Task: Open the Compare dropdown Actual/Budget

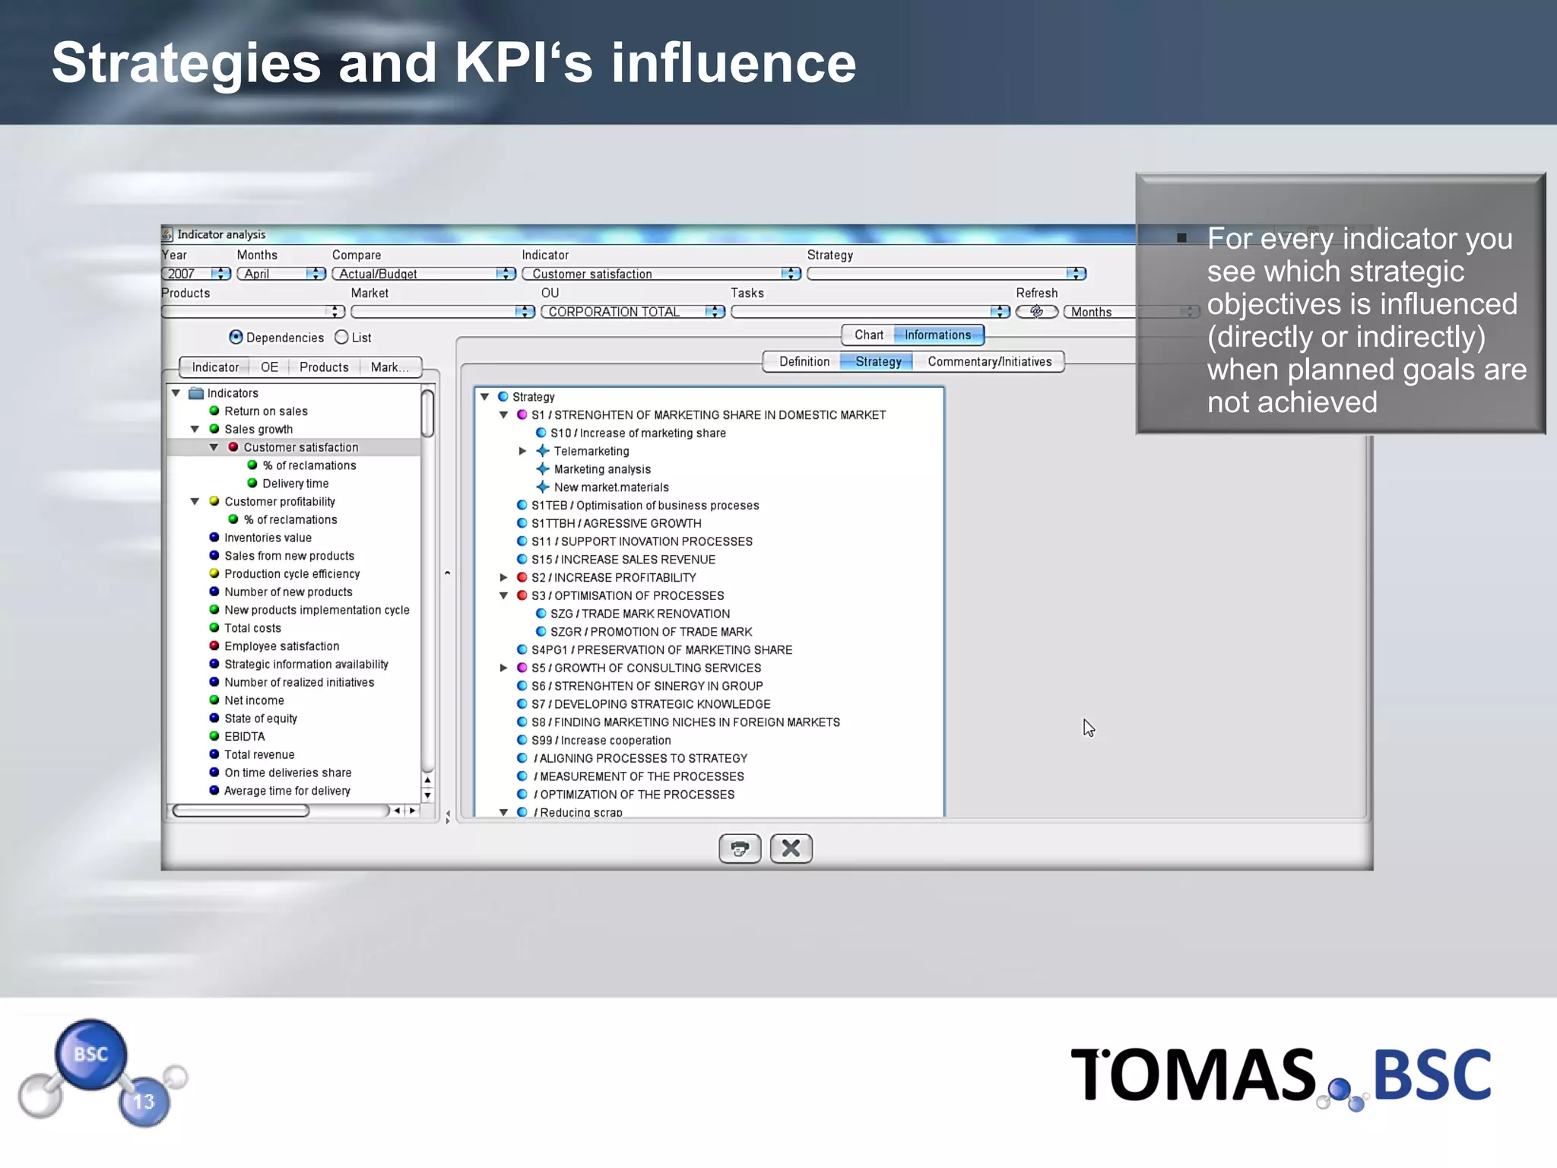Action: pyautogui.click(x=424, y=274)
